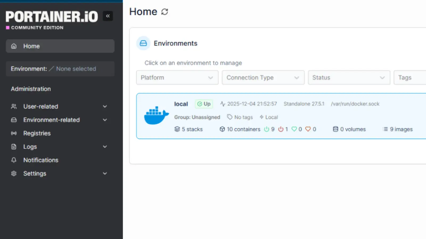This screenshot has height=239, width=426.
Task: Expand the Environment-related menu section
Action: click(x=105, y=120)
